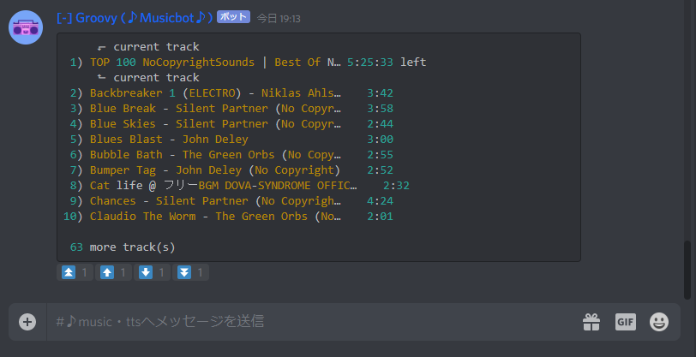Click the upper current track marker line
This screenshot has height=357, width=696.
coord(148,46)
